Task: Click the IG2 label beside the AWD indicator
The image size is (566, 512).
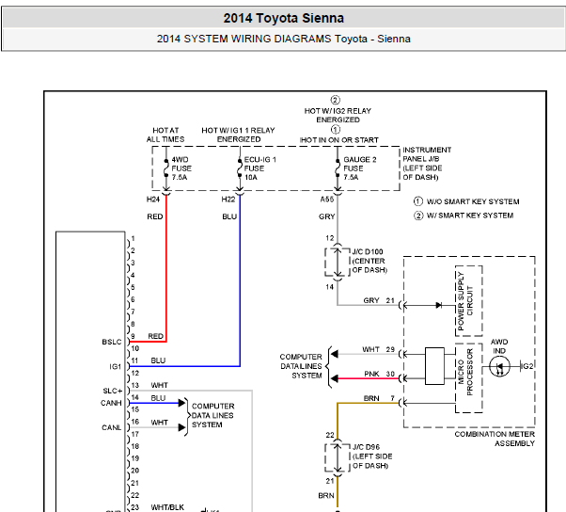Action: (527, 366)
